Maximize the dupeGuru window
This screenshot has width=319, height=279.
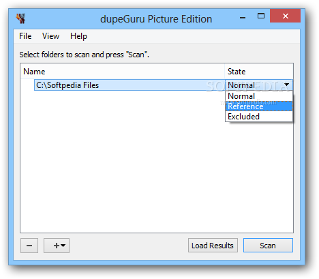[x=261, y=16]
